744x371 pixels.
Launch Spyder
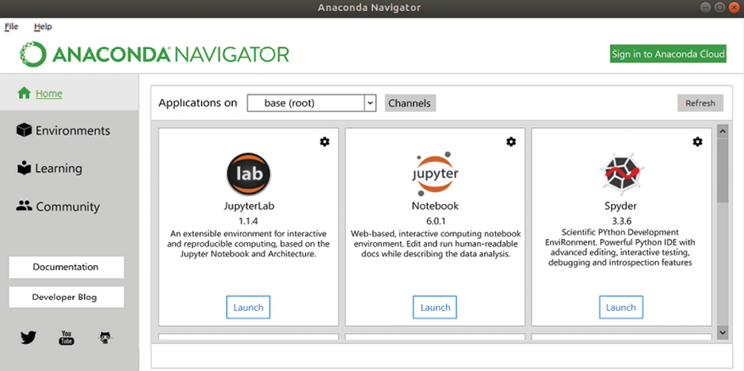pyautogui.click(x=621, y=307)
